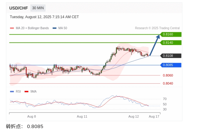This screenshot has height=131, width=206.
Task: Click the Aug 17 date axis label
Action: pyautogui.click(x=154, y=116)
